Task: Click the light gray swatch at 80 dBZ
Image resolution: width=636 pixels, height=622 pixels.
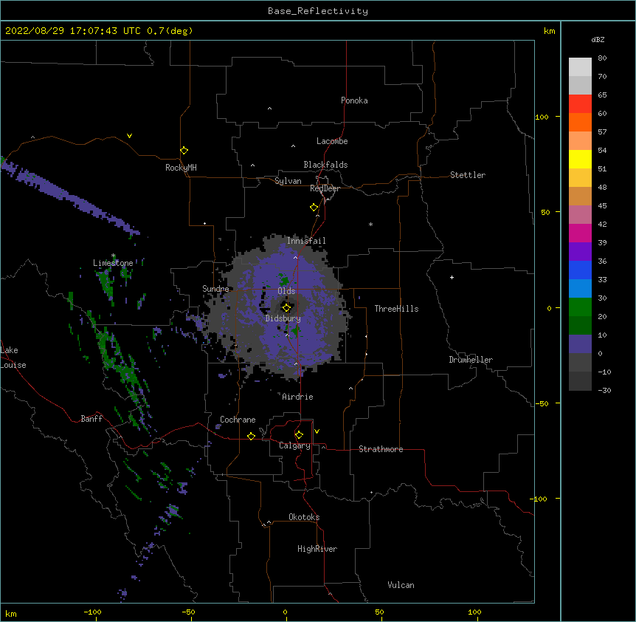Action: click(x=580, y=67)
